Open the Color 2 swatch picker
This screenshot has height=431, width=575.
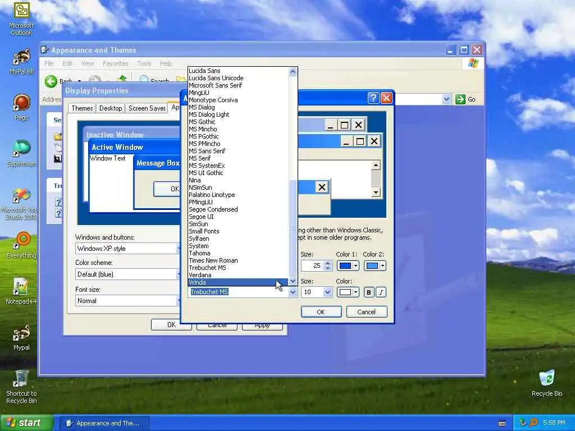coord(375,265)
